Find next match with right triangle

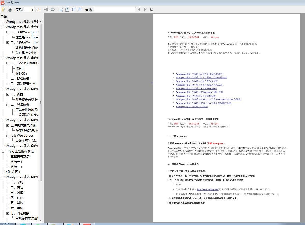145,10
